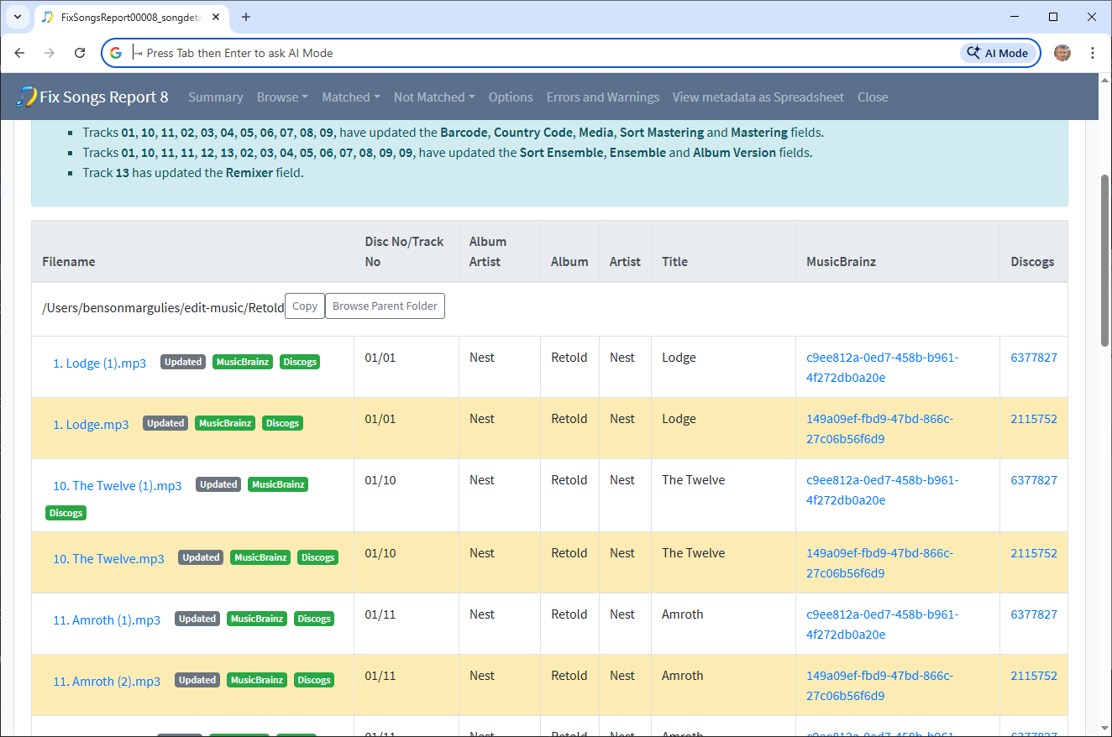
Task: Open Discogs release link 2115752 for Lodge.mp3
Action: (x=1033, y=419)
